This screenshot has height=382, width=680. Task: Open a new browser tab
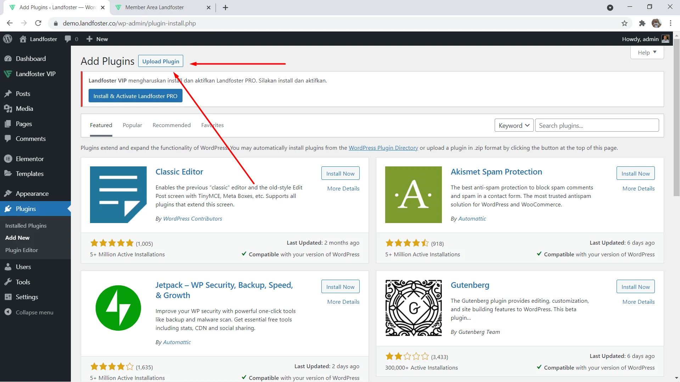[225, 7]
